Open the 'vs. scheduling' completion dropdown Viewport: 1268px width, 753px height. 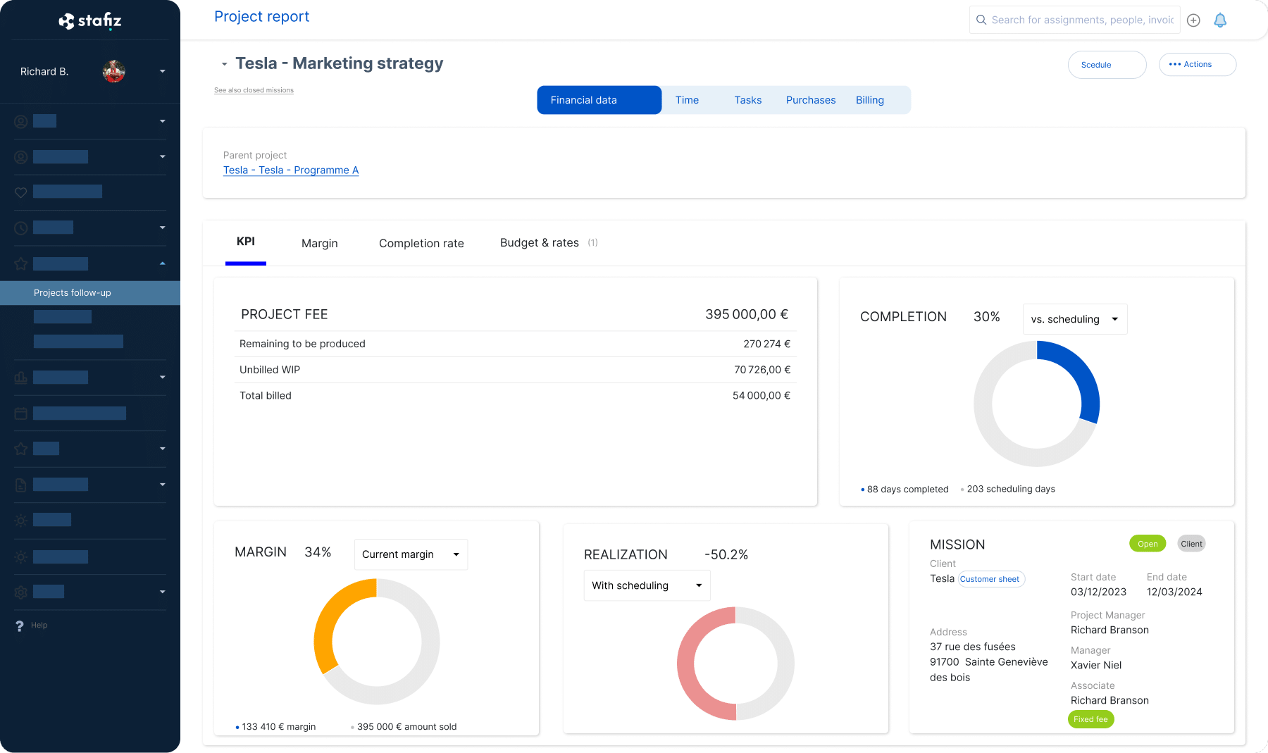click(x=1074, y=319)
